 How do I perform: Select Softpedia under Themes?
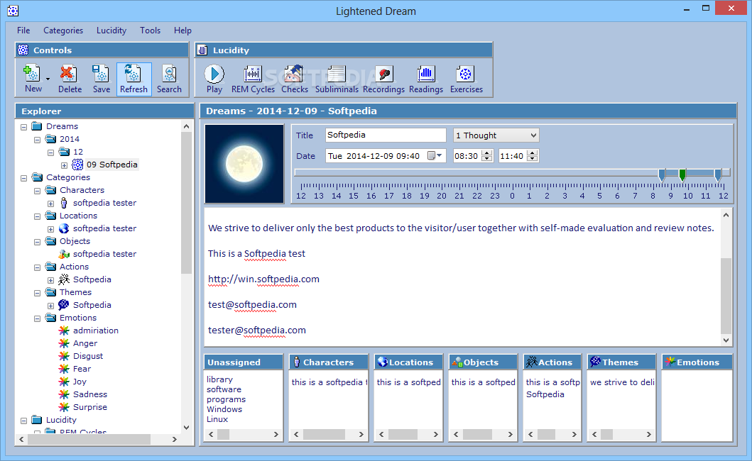pyautogui.click(x=92, y=305)
